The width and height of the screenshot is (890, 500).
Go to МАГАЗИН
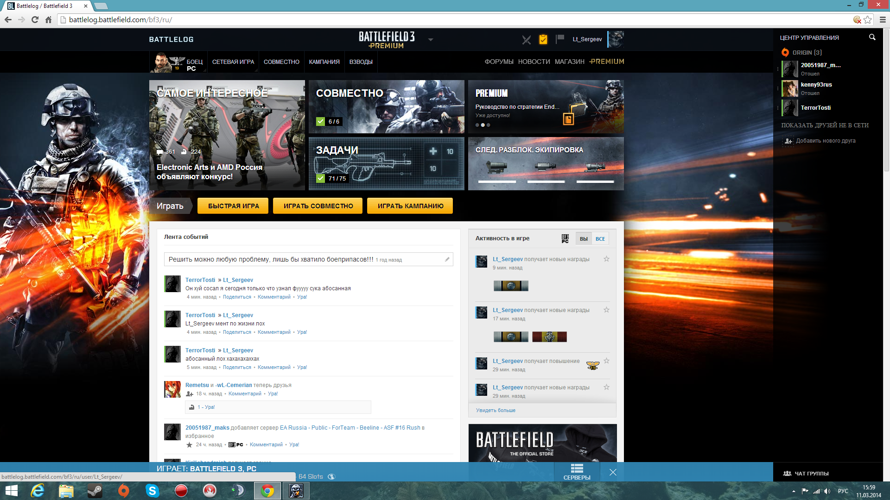[x=569, y=62]
